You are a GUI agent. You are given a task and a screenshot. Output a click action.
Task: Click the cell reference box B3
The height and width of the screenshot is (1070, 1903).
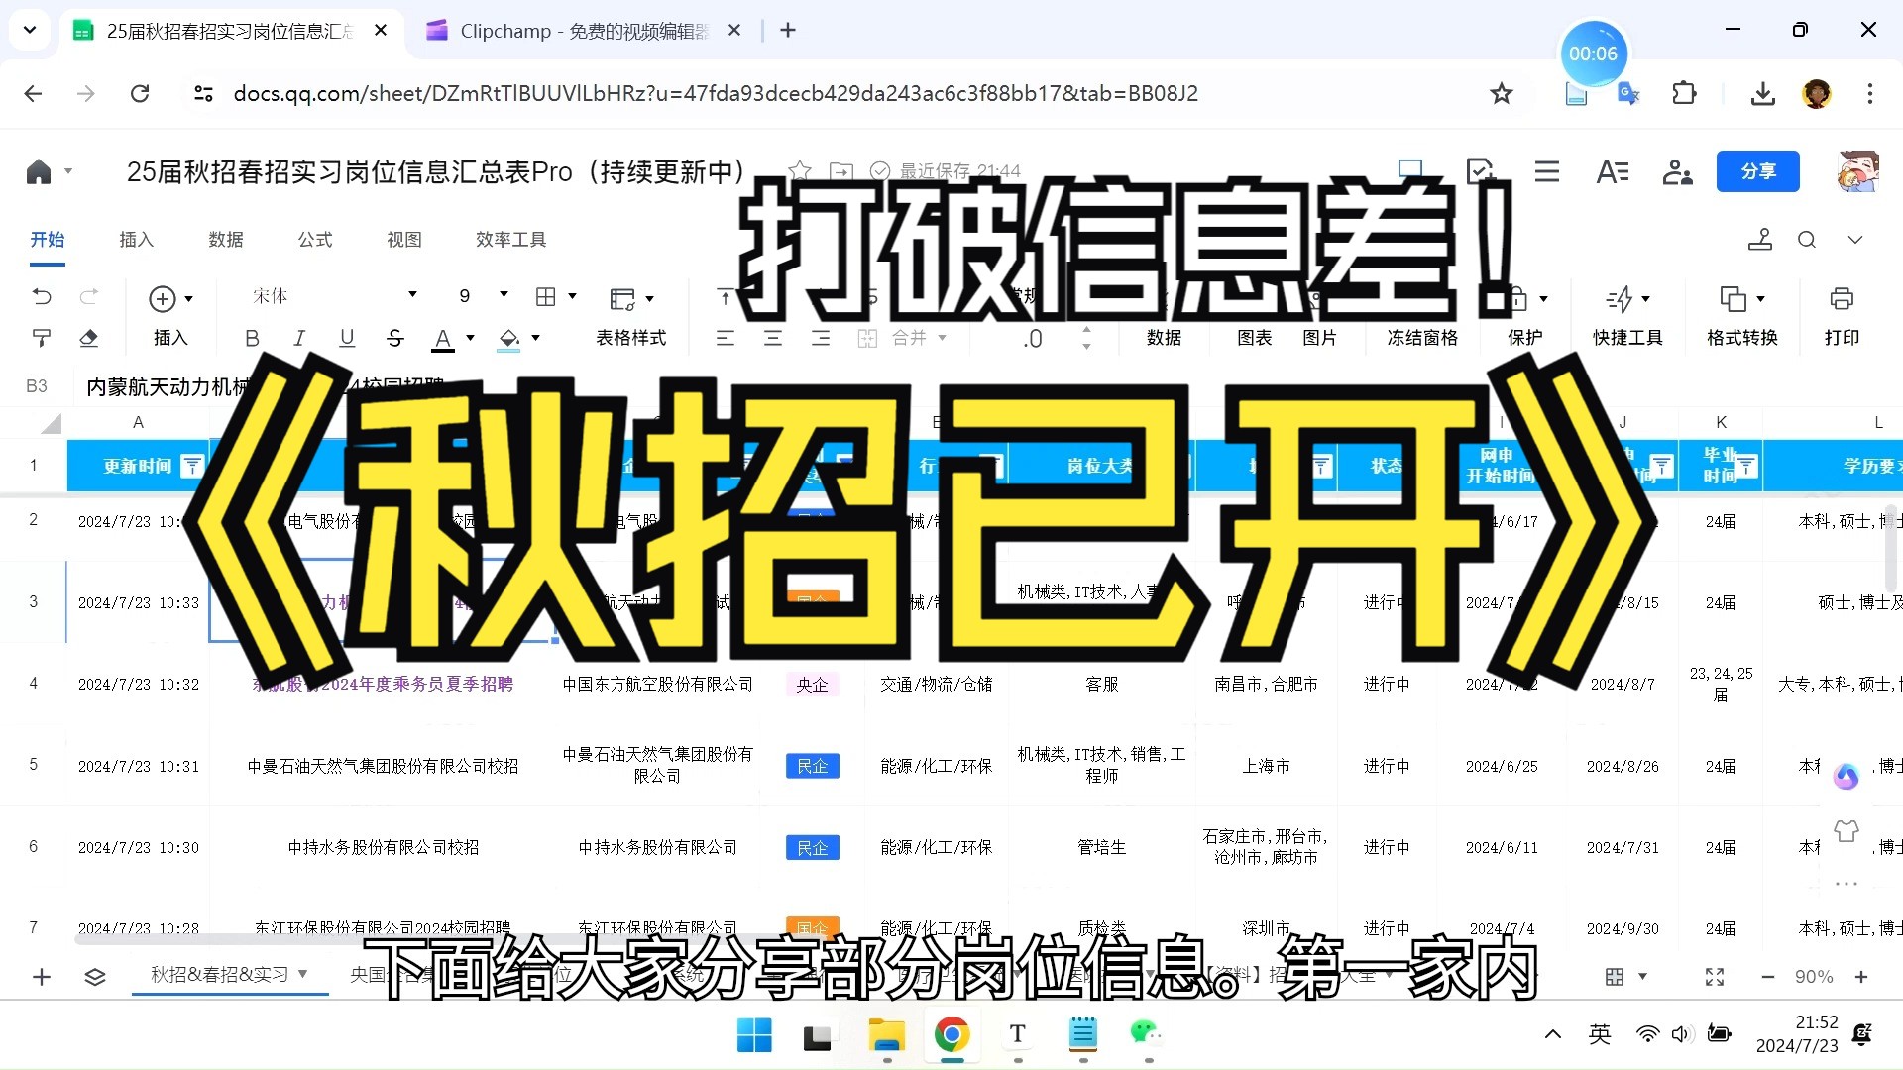click(37, 386)
